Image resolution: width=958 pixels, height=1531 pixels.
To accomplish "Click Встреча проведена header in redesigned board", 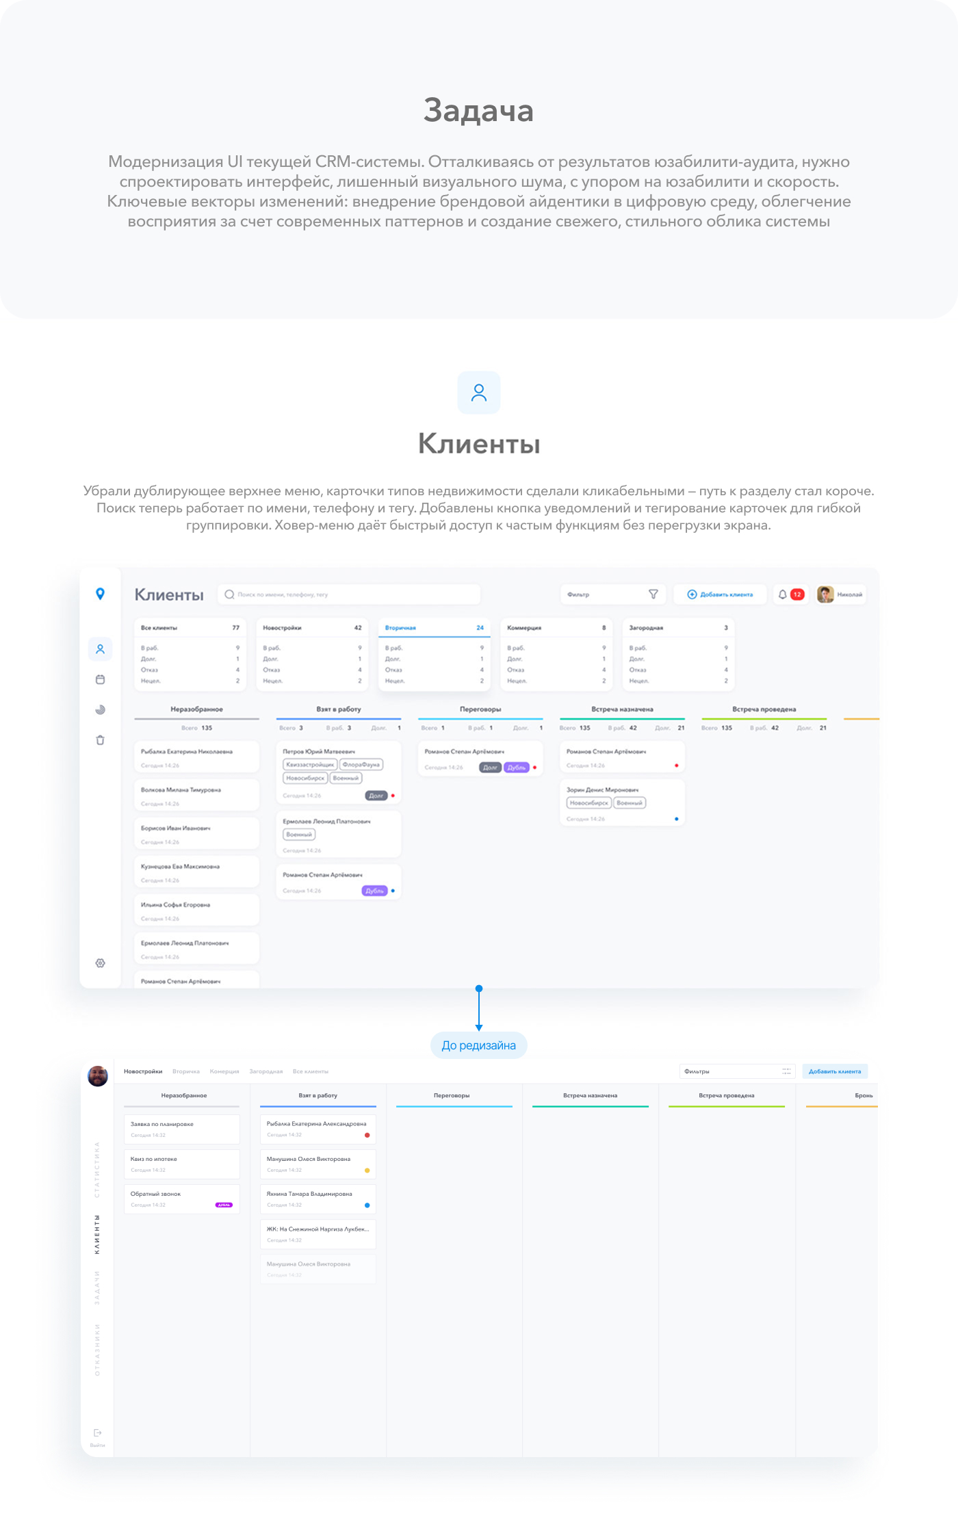I will tap(764, 709).
